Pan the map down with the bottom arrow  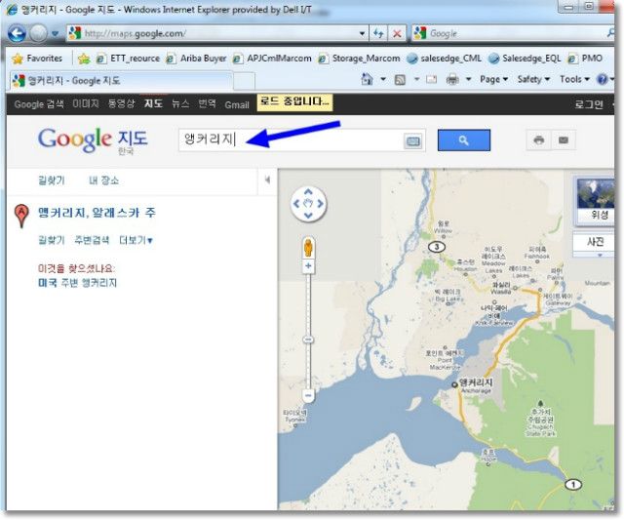[308, 216]
